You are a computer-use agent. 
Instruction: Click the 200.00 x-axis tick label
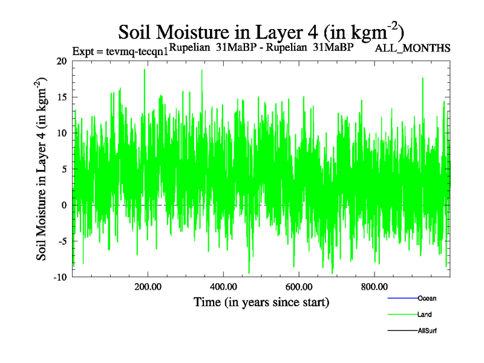click(x=148, y=286)
